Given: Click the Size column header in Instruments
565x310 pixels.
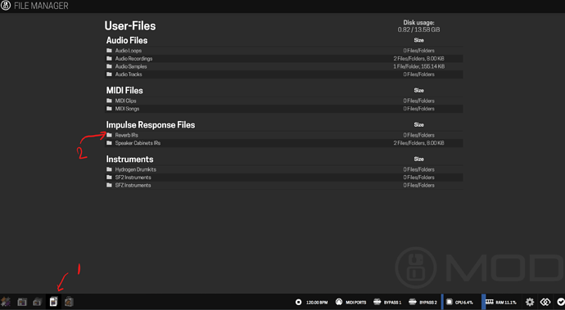Looking at the screenshot, I should coord(418,159).
